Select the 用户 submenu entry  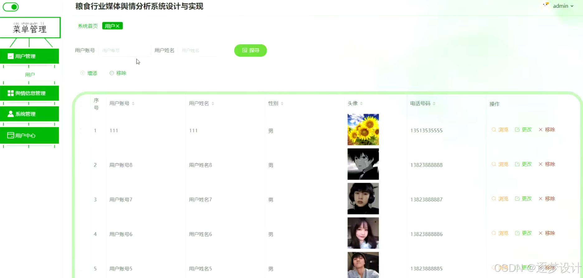click(x=30, y=75)
